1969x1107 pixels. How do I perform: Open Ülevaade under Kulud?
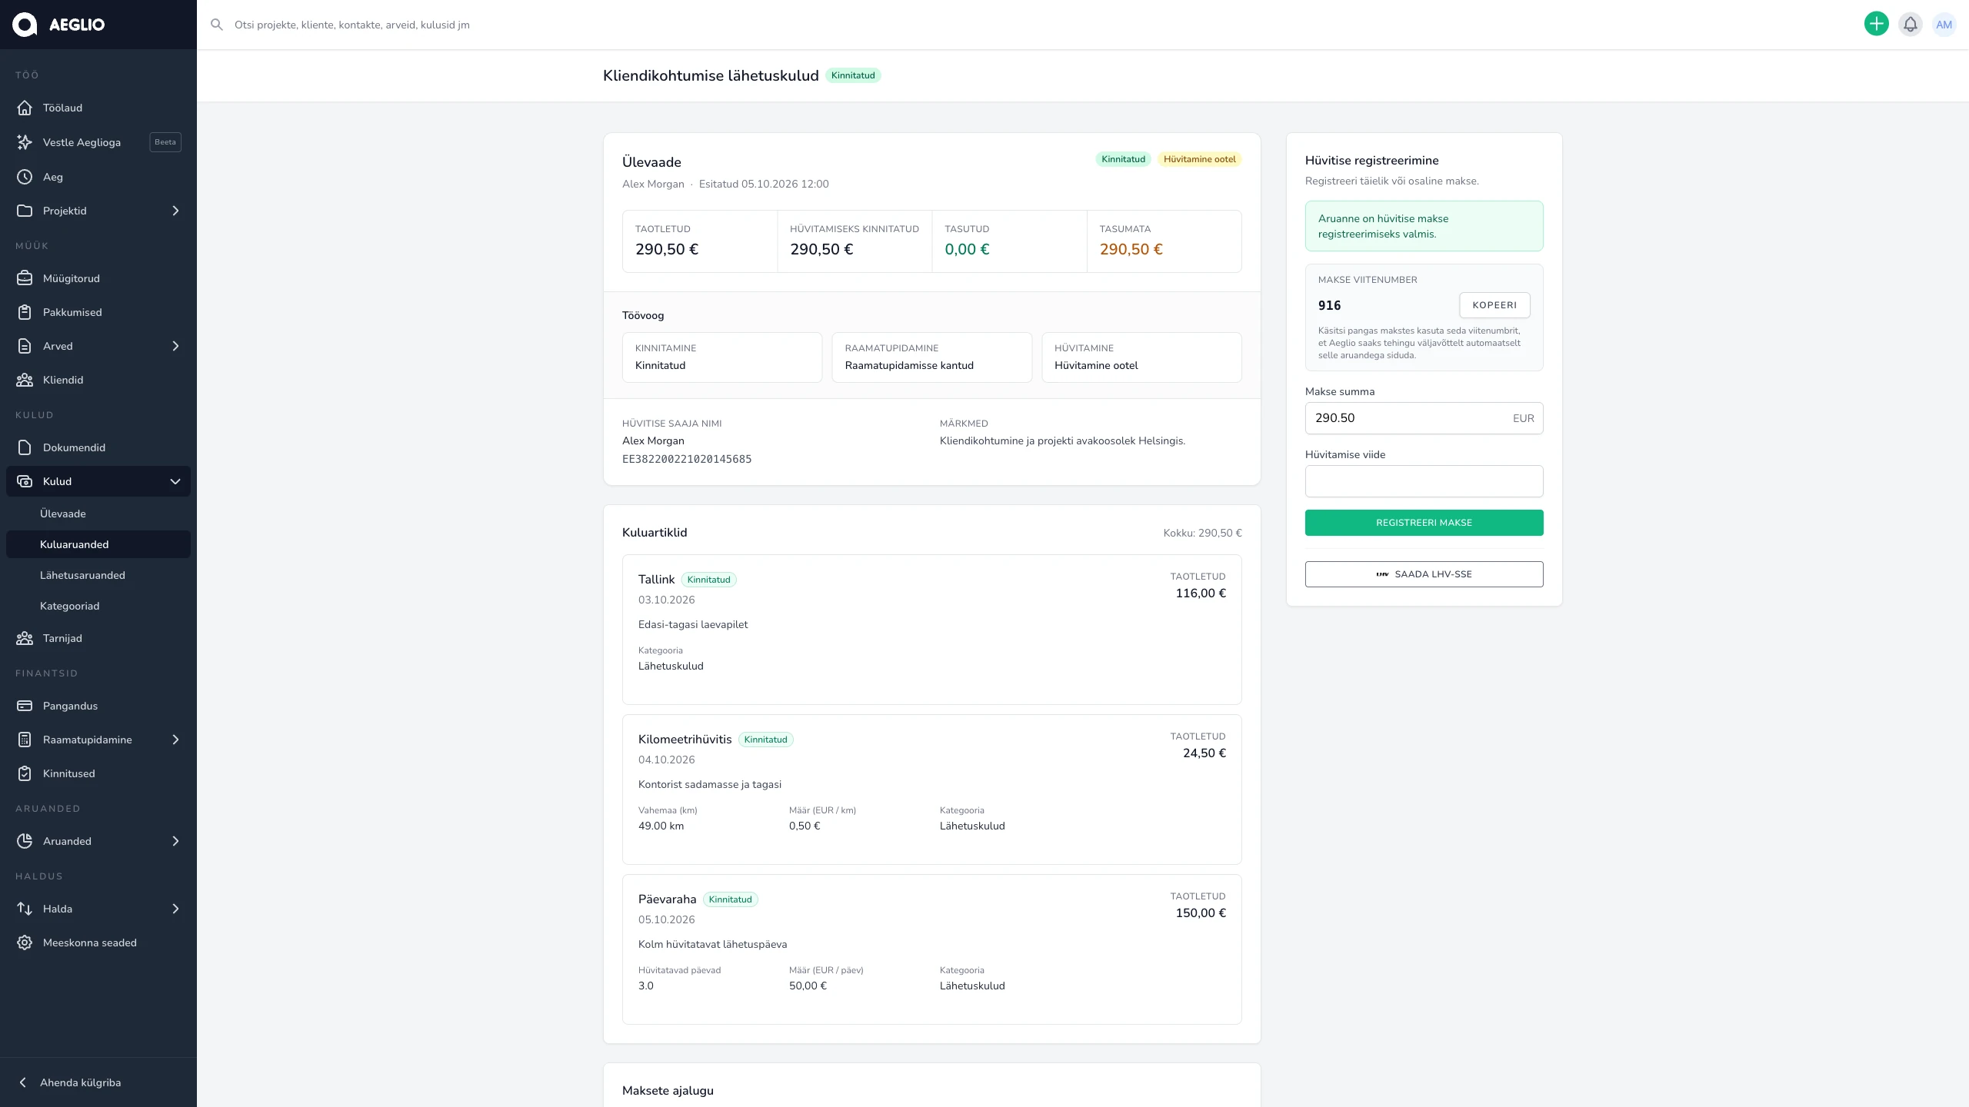tap(98, 514)
